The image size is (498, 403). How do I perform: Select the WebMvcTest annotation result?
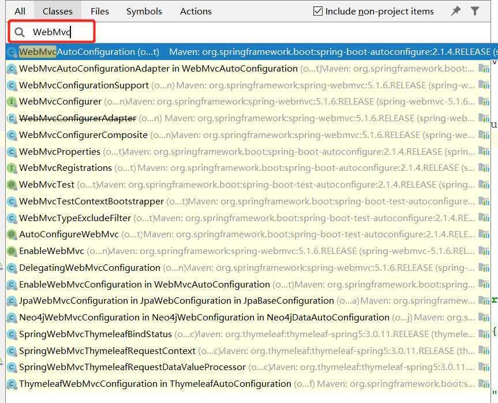248,185
